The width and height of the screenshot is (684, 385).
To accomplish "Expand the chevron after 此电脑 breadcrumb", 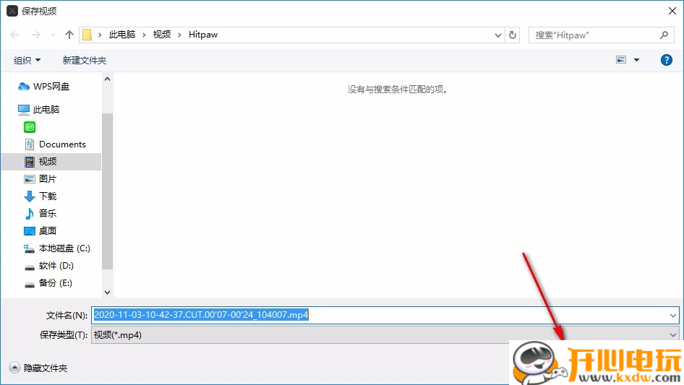I will (x=144, y=35).
